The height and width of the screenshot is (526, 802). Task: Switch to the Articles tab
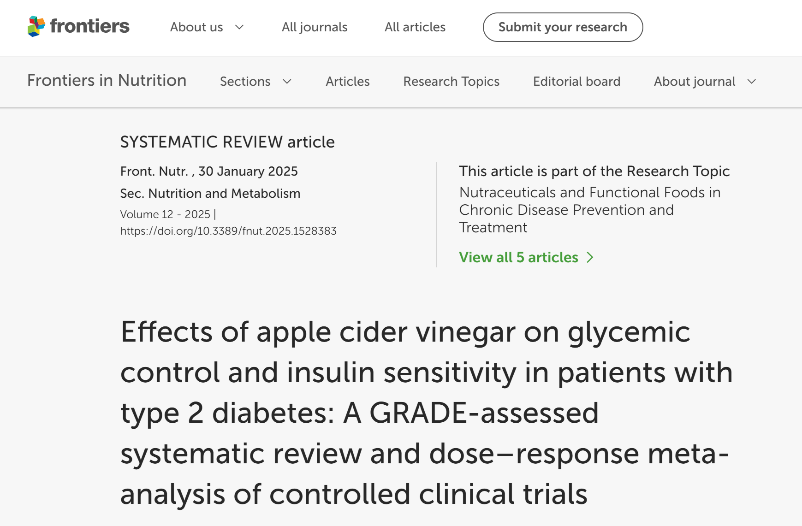coord(348,82)
